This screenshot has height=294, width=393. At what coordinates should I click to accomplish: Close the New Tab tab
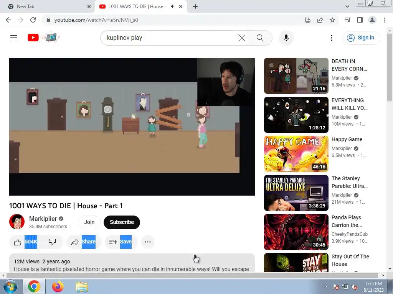coord(89,7)
